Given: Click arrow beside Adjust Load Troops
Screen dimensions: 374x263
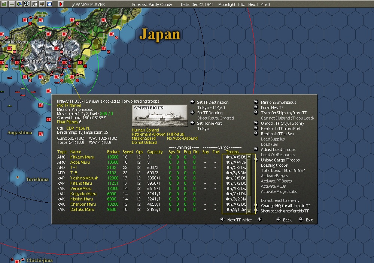Looking at the screenshot, I should 256,149.
